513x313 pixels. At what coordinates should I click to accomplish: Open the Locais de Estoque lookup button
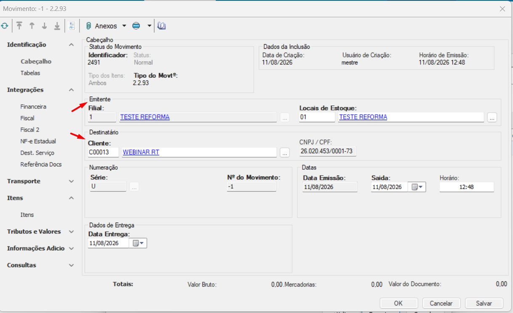pyautogui.click(x=492, y=118)
